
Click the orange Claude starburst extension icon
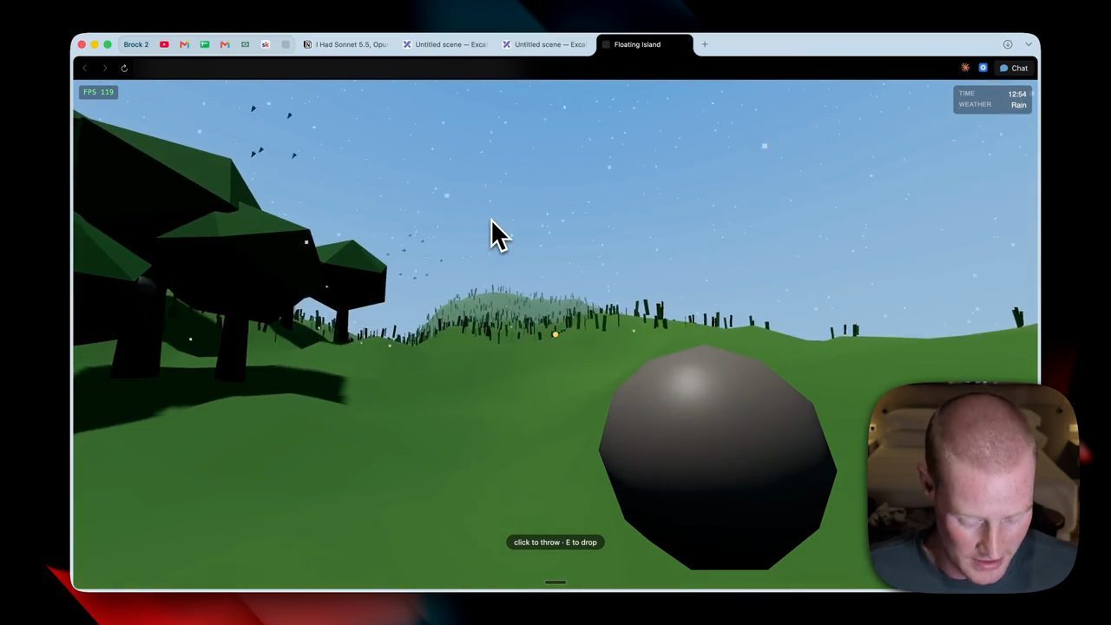pyautogui.click(x=965, y=68)
